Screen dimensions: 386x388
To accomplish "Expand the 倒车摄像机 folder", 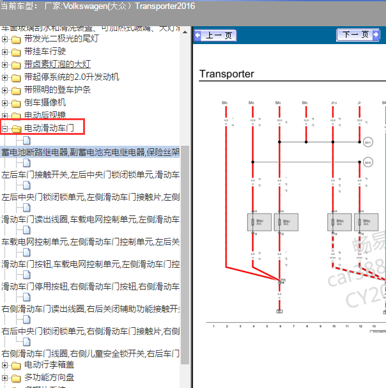I will (4, 103).
